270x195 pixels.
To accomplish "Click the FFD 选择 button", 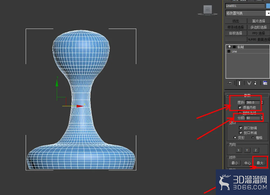I will [259, 33].
